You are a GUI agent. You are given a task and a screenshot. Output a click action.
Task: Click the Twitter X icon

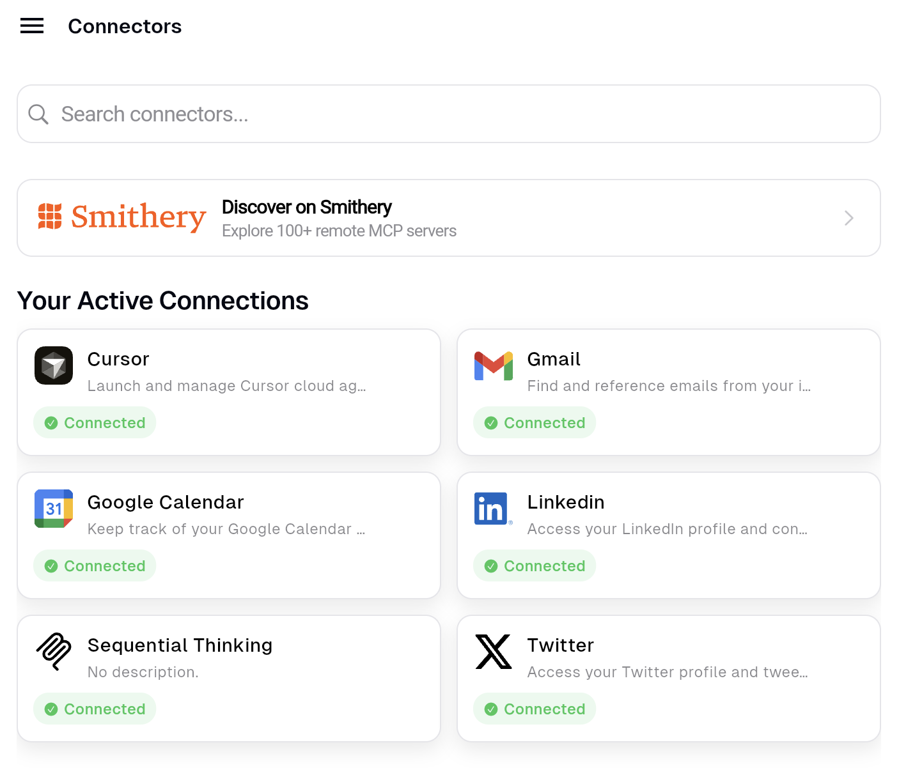coord(494,652)
